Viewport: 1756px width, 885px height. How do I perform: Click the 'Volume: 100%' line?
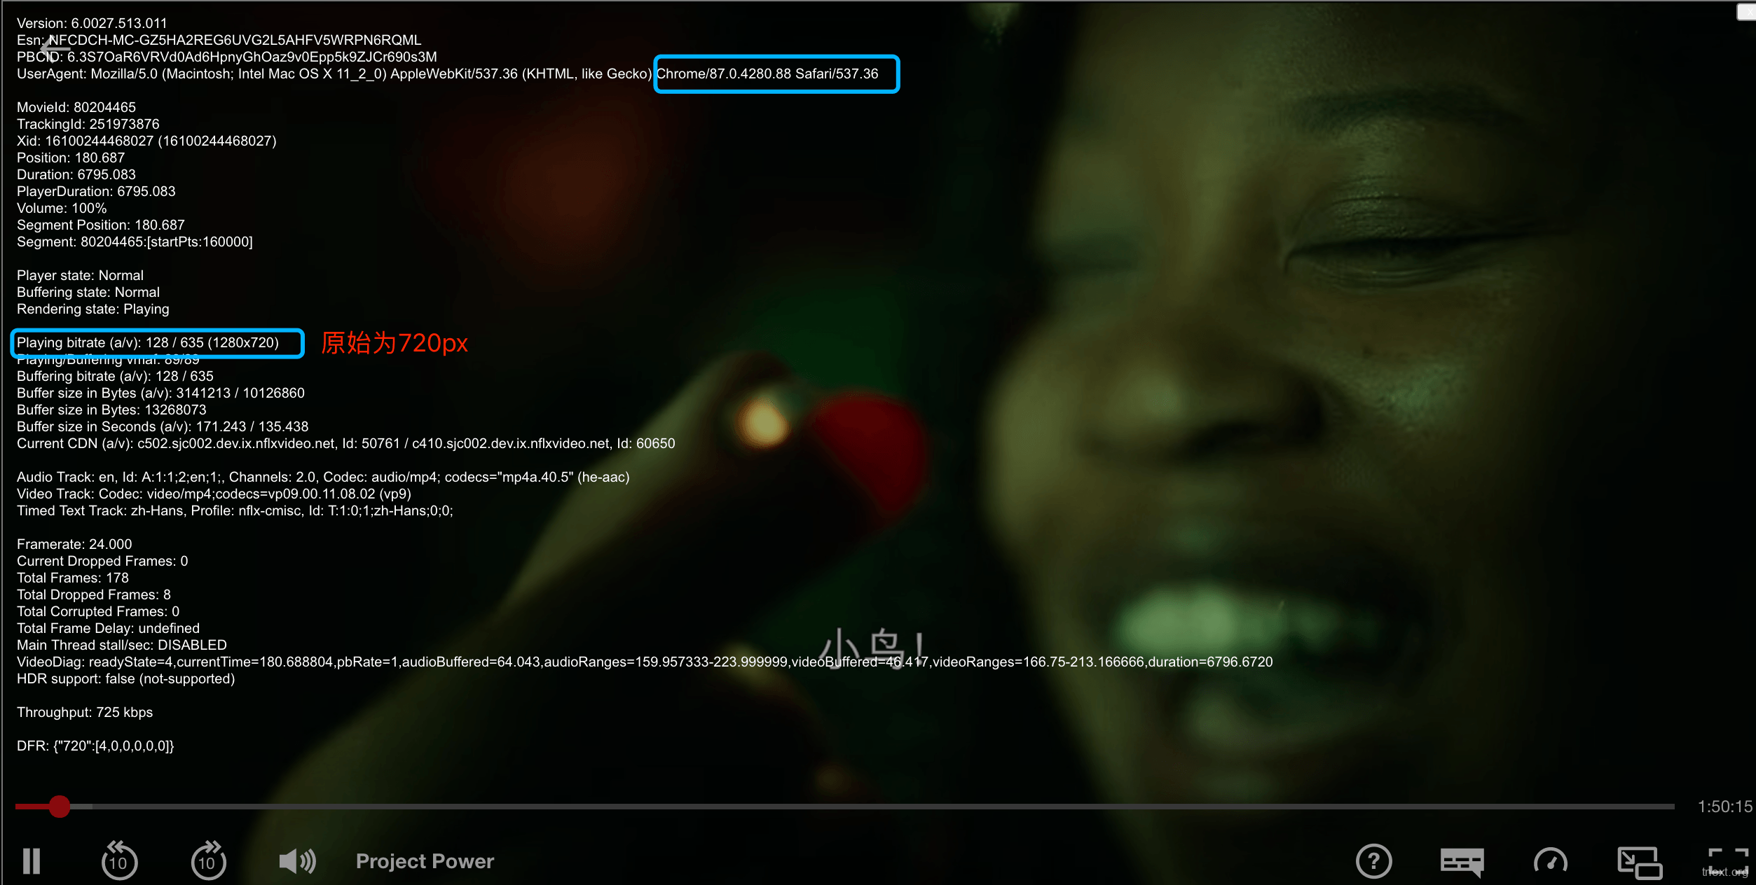point(62,208)
